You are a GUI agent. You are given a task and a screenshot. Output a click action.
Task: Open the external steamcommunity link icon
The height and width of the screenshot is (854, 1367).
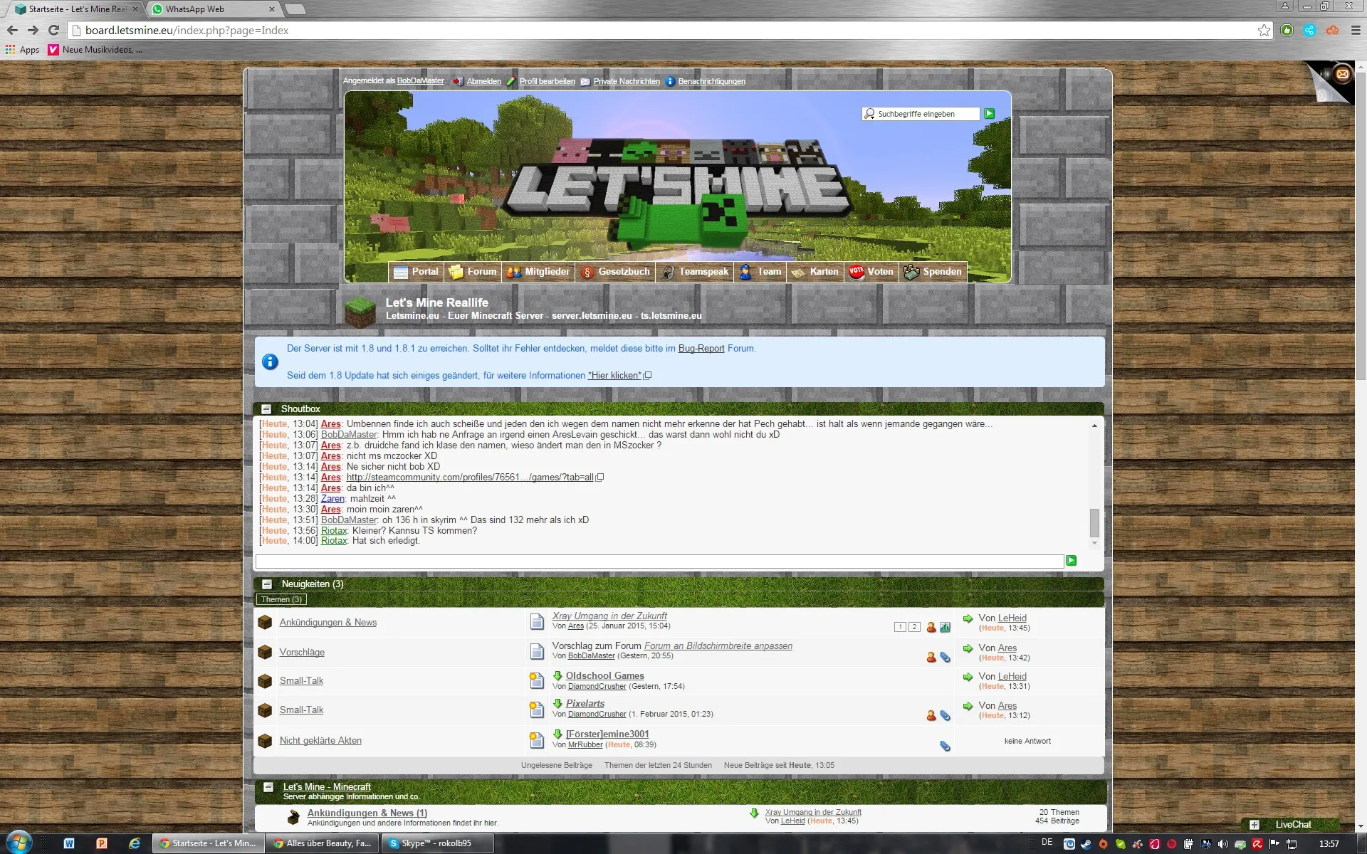click(599, 478)
